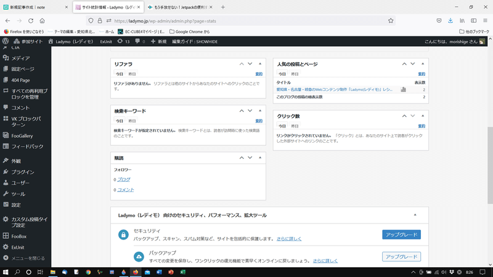Collapse the 検索キーワード panel with its triangle toggle
The height and width of the screenshot is (277, 493).
click(260, 111)
